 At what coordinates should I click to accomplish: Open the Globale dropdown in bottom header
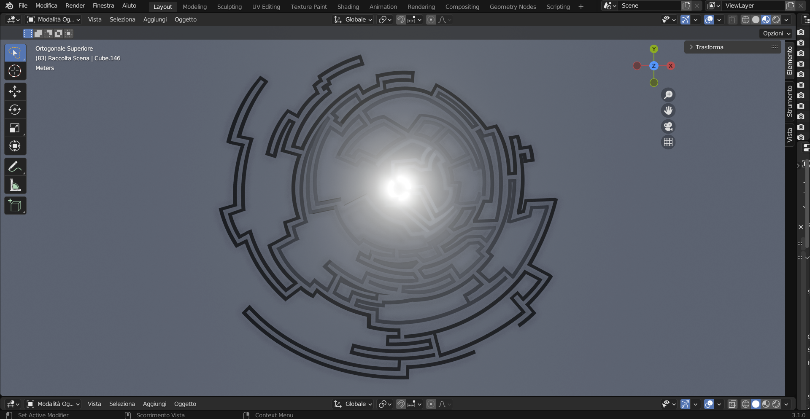pos(353,404)
